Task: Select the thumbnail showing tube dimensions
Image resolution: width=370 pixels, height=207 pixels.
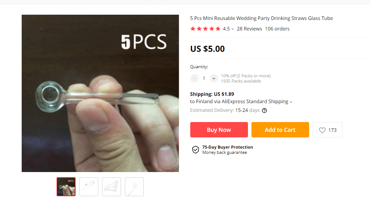Action: pyautogui.click(x=89, y=187)
